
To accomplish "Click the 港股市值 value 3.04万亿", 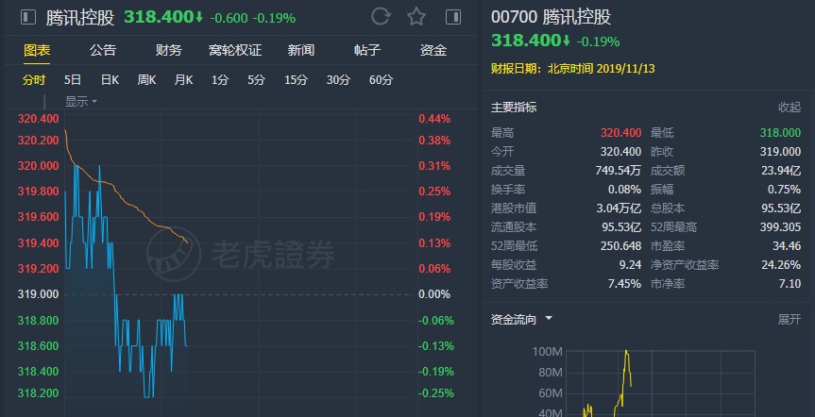I will [619, 208].
